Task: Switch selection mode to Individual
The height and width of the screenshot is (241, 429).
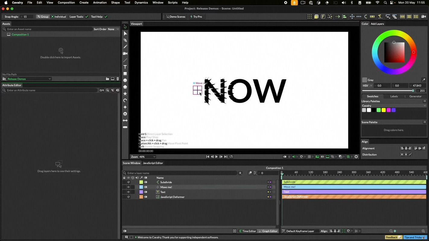Action: 59,17
